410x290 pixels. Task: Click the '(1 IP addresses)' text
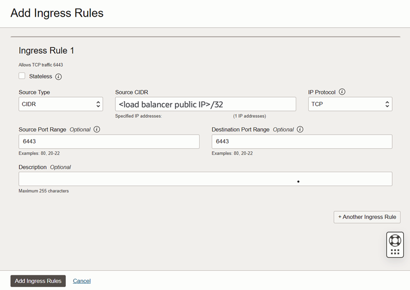click(x=249, y=116)
